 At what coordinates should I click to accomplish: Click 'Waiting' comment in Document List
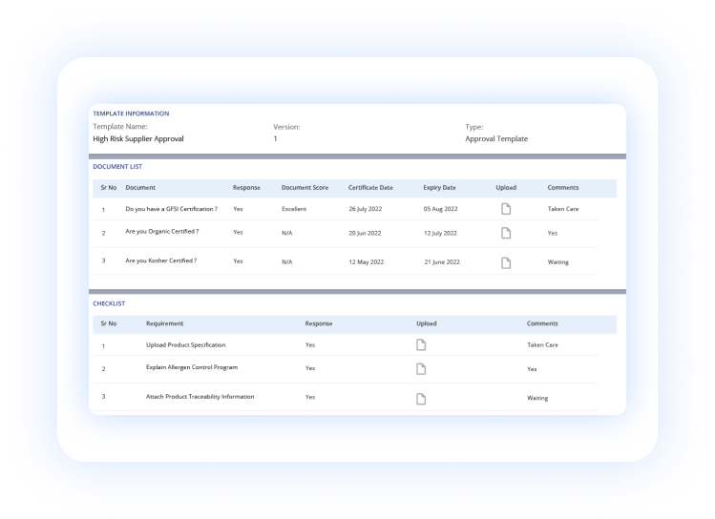(558, 262)
